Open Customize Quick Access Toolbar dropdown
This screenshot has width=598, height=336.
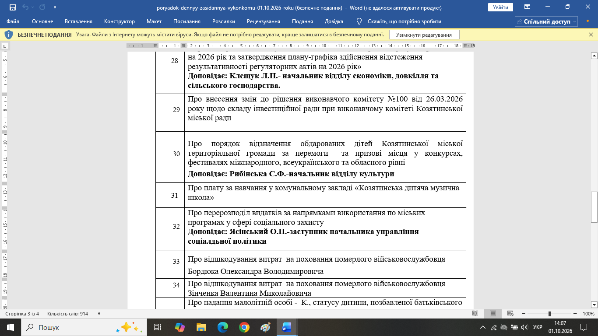point(55,7)
